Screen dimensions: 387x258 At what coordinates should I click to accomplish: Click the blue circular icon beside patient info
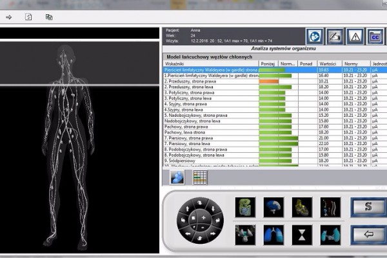(314, 36)
